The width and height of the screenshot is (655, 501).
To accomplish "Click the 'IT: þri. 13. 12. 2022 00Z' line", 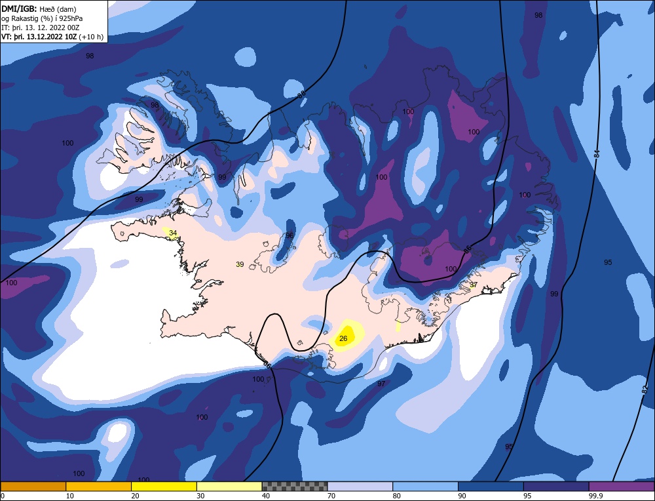I will pyautogui.click(x=40, y=28).
